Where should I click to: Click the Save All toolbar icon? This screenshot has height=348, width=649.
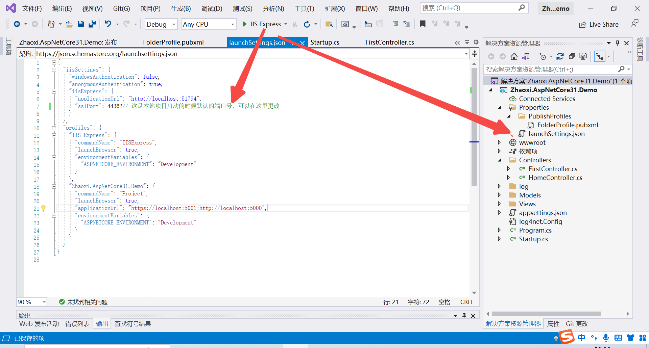coord(92,24)
